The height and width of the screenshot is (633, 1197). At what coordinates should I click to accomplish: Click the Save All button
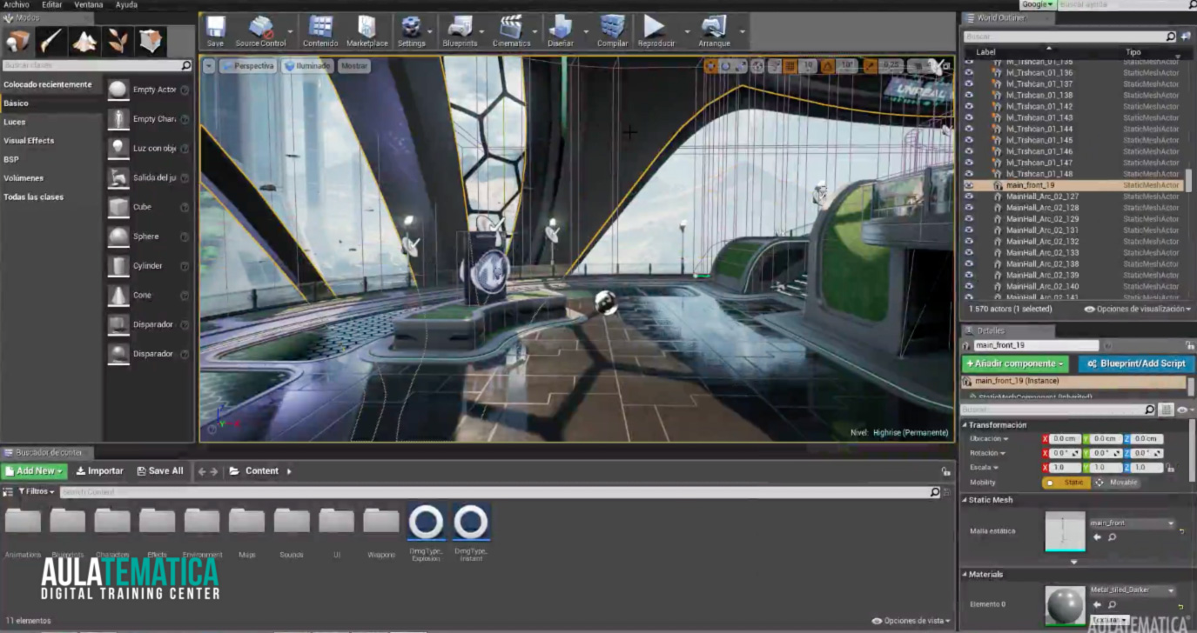(x=159, y=471)
